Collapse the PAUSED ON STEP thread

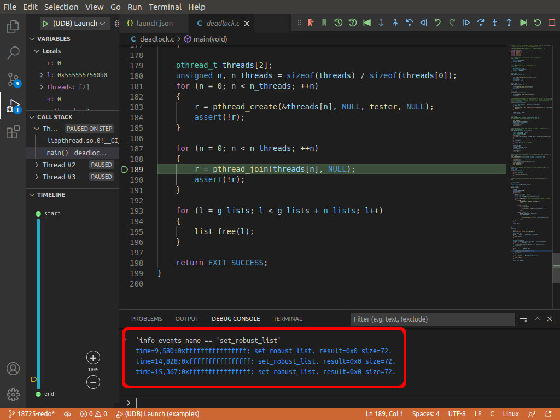37,129
